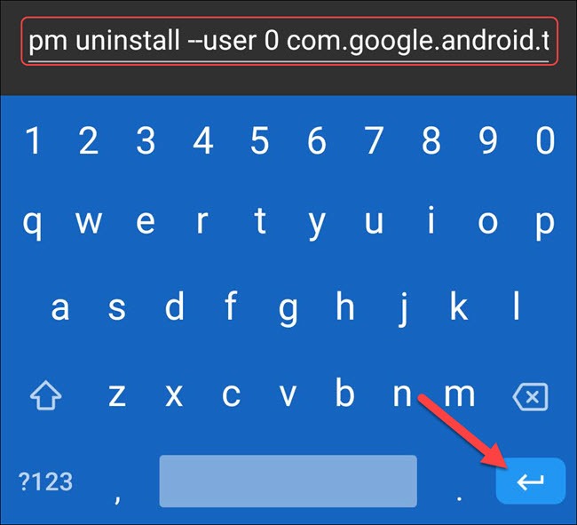Tap the letter p key
The height and width of the screenshot is (525, 577).
(545, 224)
